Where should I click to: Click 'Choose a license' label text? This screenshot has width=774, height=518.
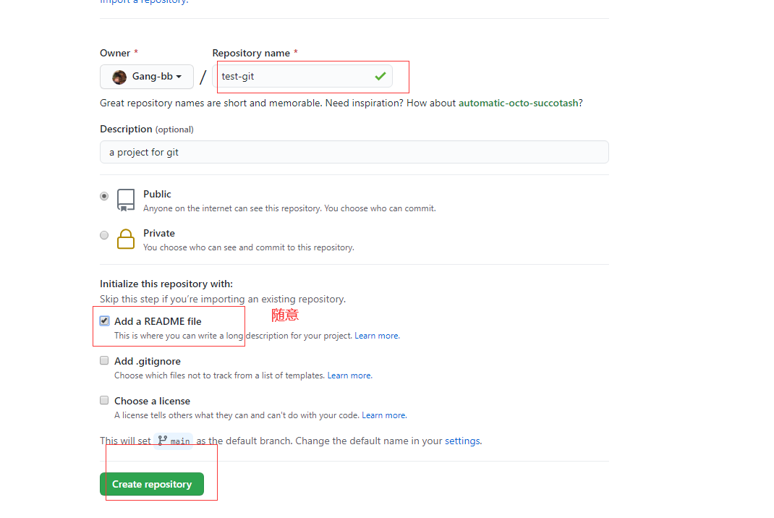click(152, 401)
